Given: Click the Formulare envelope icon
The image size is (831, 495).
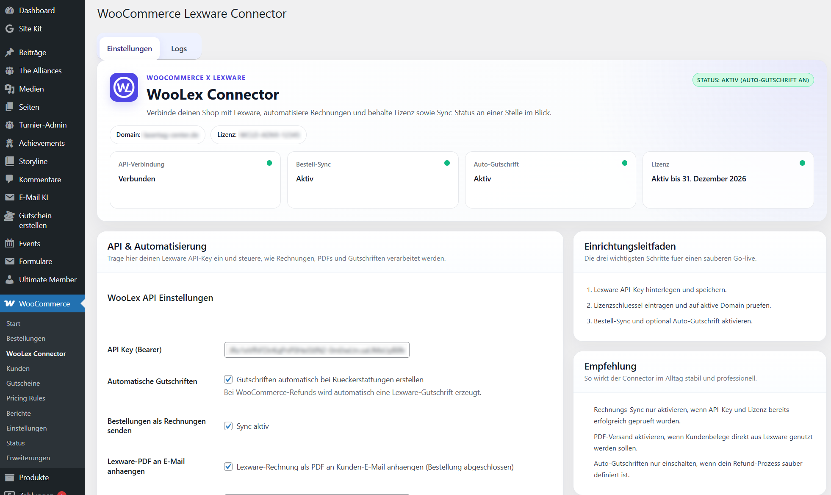Looking at the screenshot, I should 9,261.
